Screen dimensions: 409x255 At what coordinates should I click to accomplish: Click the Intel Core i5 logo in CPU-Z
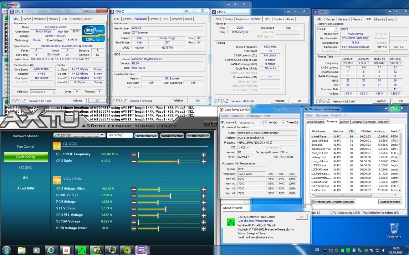(93, 33)
